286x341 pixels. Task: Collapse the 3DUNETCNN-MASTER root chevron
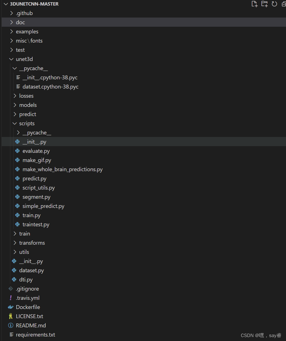(6, 4)
